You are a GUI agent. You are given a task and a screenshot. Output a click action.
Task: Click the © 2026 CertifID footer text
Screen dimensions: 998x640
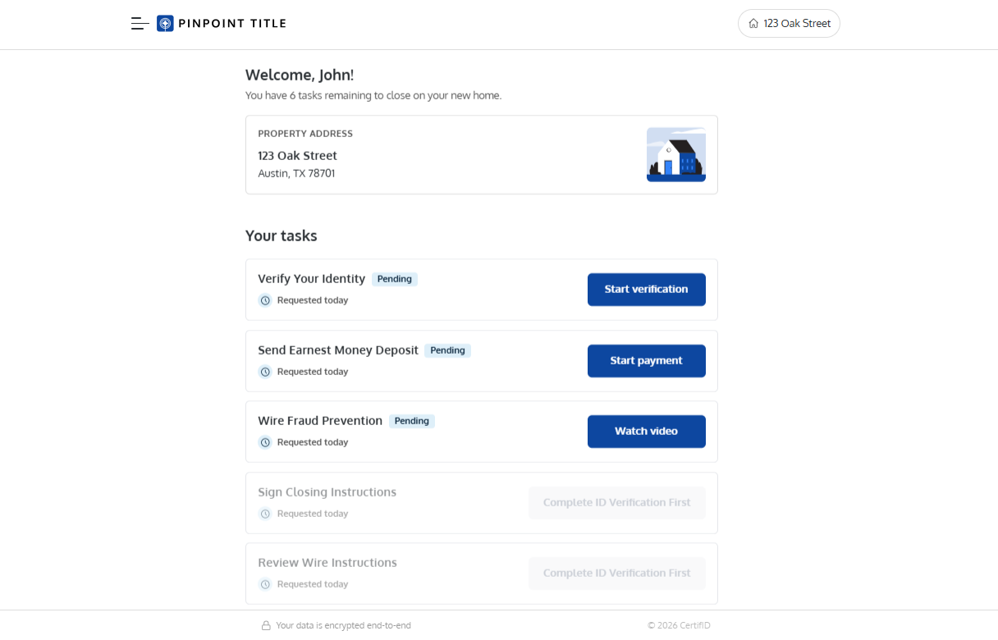click(x=679, y=625)
